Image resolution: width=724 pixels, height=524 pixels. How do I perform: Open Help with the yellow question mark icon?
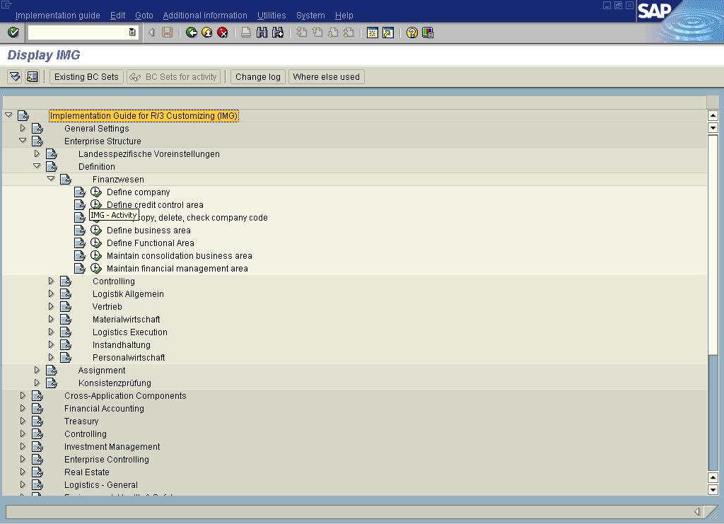coord(412,33)
